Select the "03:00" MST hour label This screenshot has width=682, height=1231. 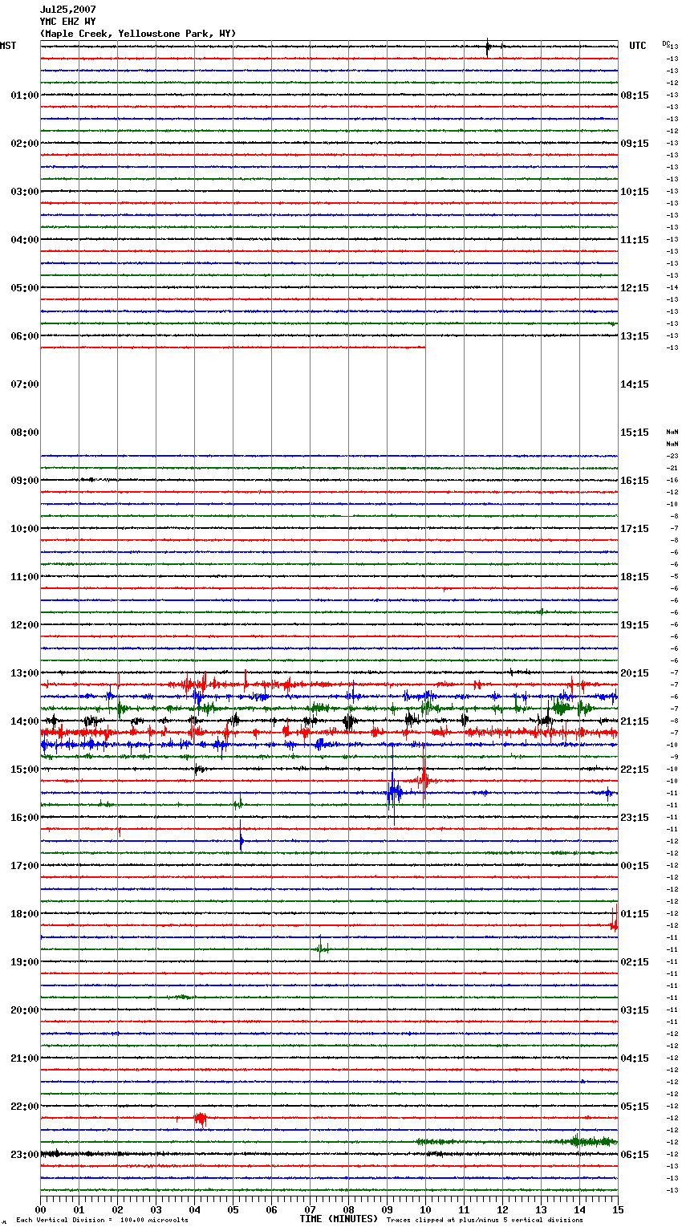point(25,192)
